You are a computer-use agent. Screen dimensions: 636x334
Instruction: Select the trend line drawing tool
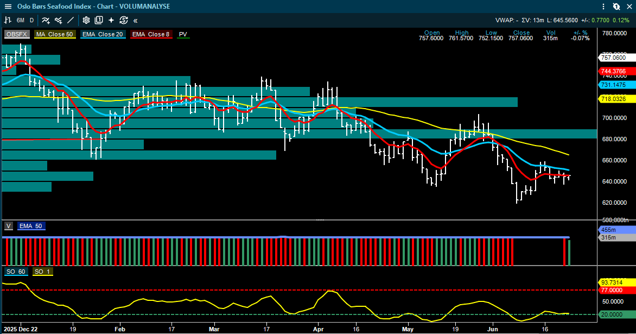point(71,20)
